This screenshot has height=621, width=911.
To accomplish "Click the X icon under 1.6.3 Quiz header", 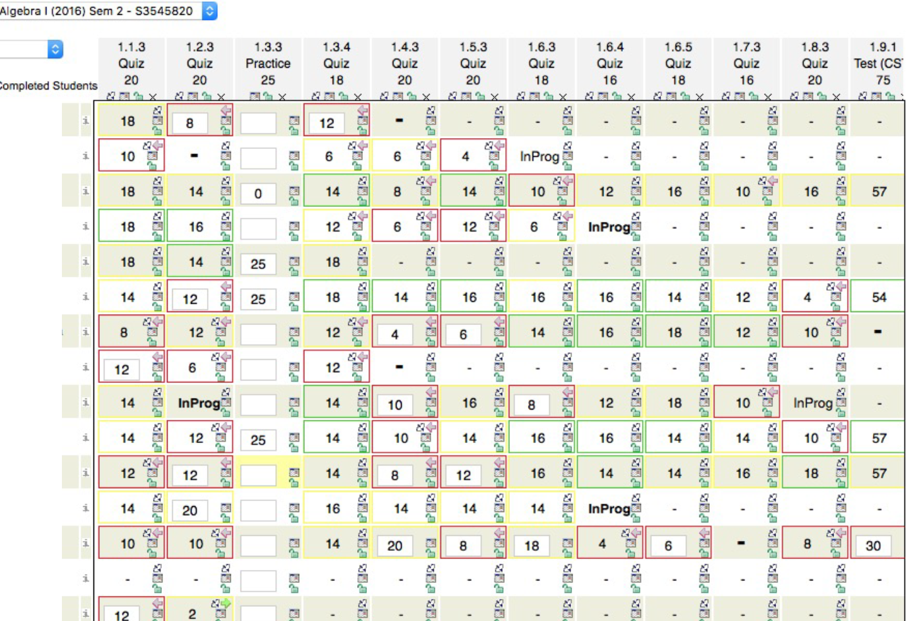I will [x=563, y=97].
